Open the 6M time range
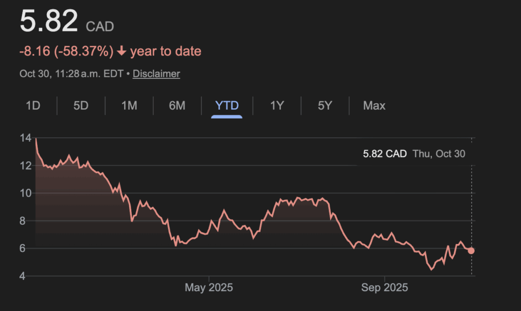 177,106
